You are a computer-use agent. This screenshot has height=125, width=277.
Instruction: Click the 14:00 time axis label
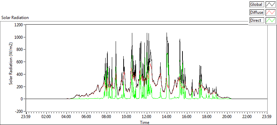167,117
